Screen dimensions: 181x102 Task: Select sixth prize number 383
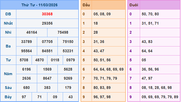tap(47, 88)
